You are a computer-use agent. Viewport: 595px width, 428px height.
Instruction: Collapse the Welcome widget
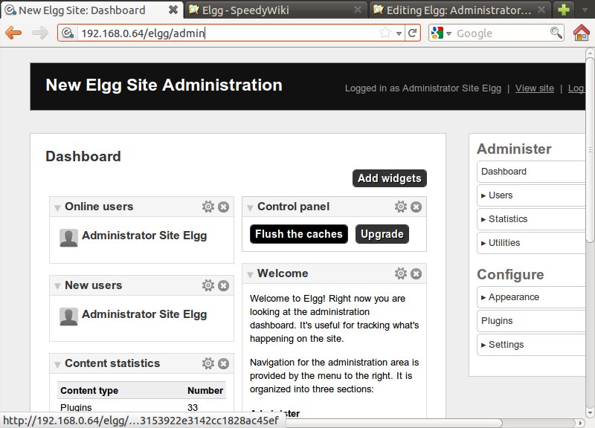click(250, 274)
